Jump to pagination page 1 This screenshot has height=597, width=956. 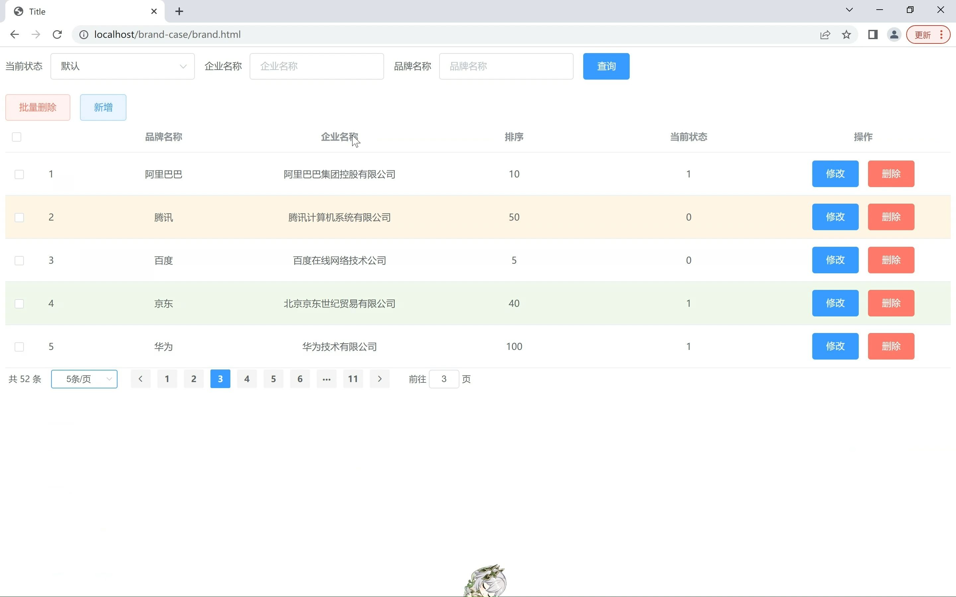coord(167,379)
